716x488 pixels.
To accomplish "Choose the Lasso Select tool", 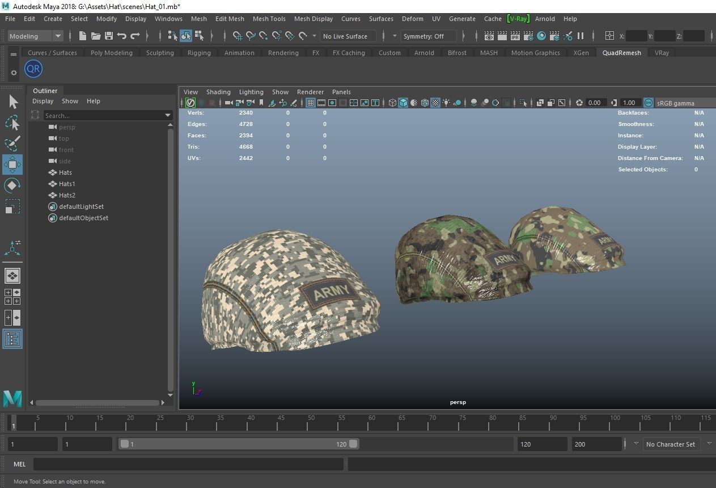I will tap(12, 123).
